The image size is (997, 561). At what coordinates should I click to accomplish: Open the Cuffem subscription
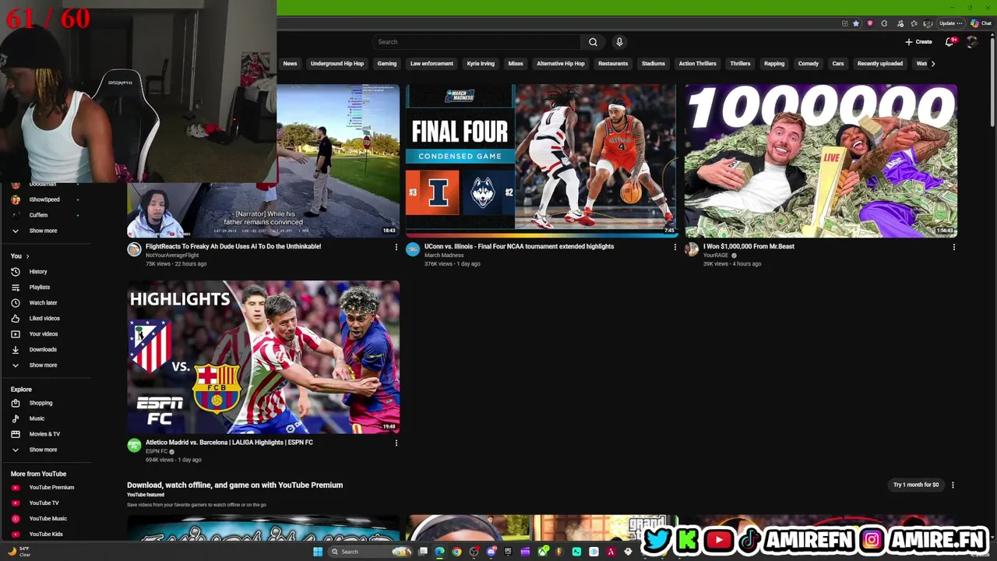[38, 215]
